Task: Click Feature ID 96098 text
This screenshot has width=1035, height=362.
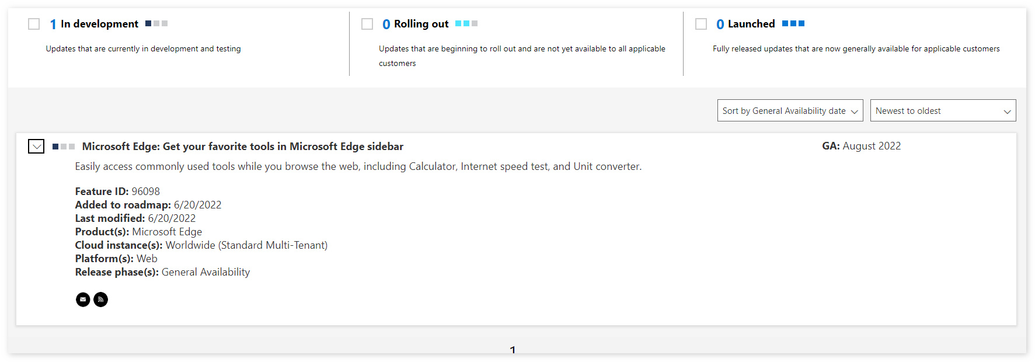Action: pos(117,192)
